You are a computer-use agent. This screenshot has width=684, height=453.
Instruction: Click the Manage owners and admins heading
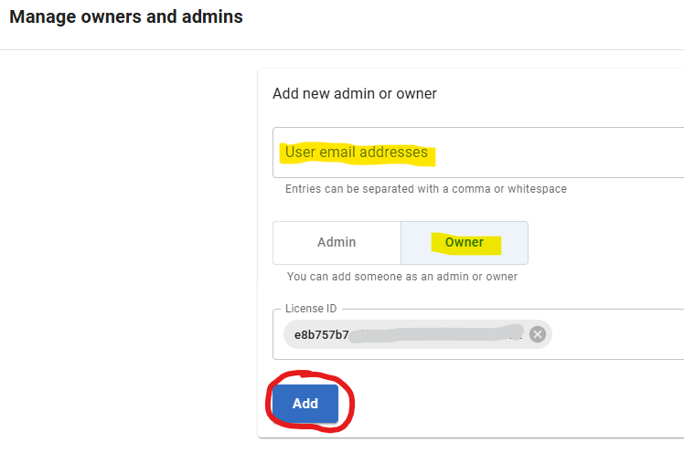point(126,17)
